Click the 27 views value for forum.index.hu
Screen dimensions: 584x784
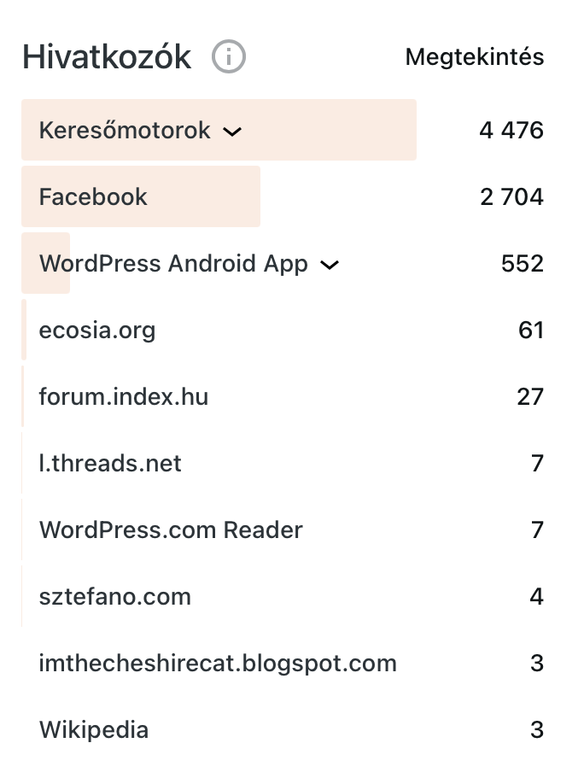coord(530,397)
